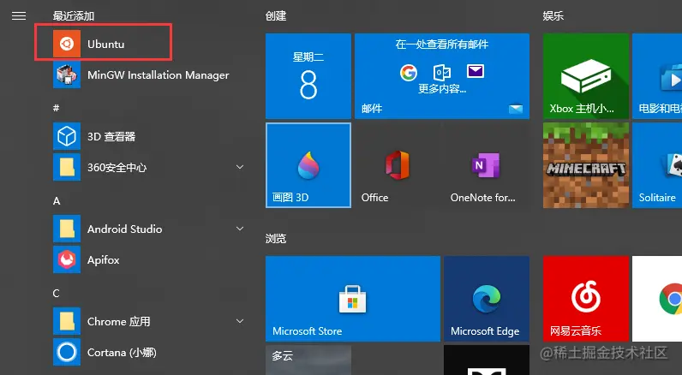This screenshot has width=682, height=375.
Task: Open the calendar tile showing 星期二 8
Action: [308, 76]
